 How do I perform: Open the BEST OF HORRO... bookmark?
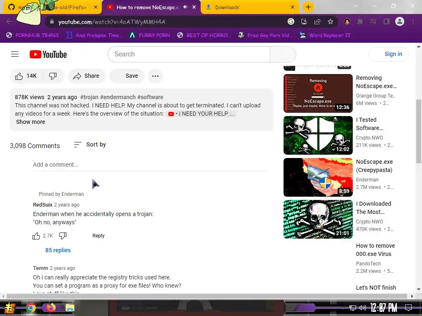coord(204,35)
